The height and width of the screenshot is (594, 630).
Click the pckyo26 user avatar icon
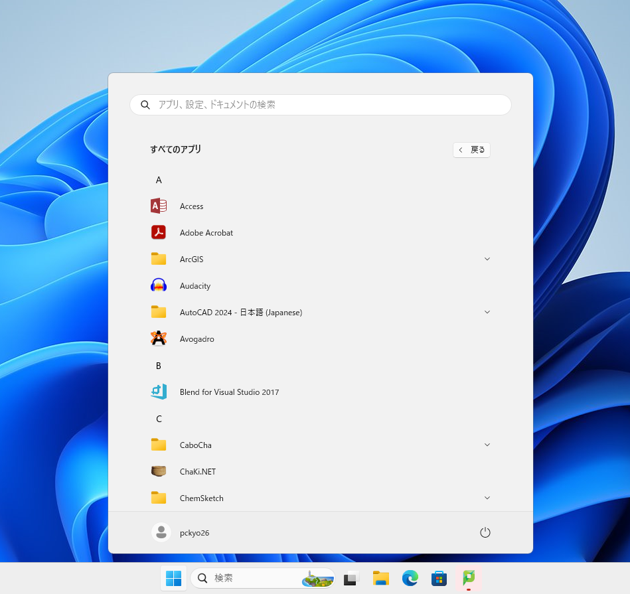pyautogui.click(x=161, y=532)
